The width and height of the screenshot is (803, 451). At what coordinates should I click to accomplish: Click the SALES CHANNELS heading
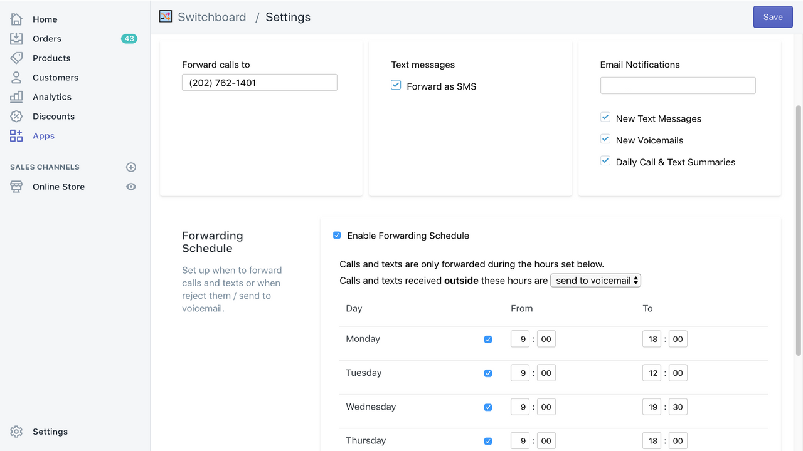(x=45, y=167)
